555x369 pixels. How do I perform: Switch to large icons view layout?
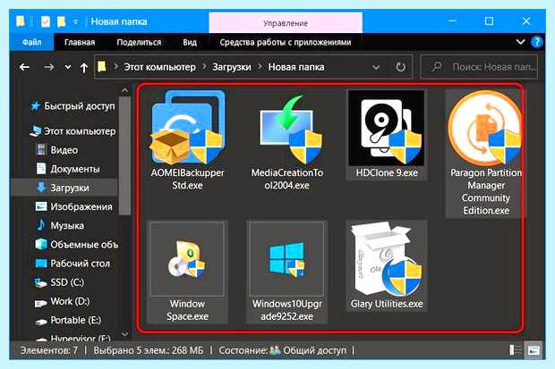(x=533, y=350)
